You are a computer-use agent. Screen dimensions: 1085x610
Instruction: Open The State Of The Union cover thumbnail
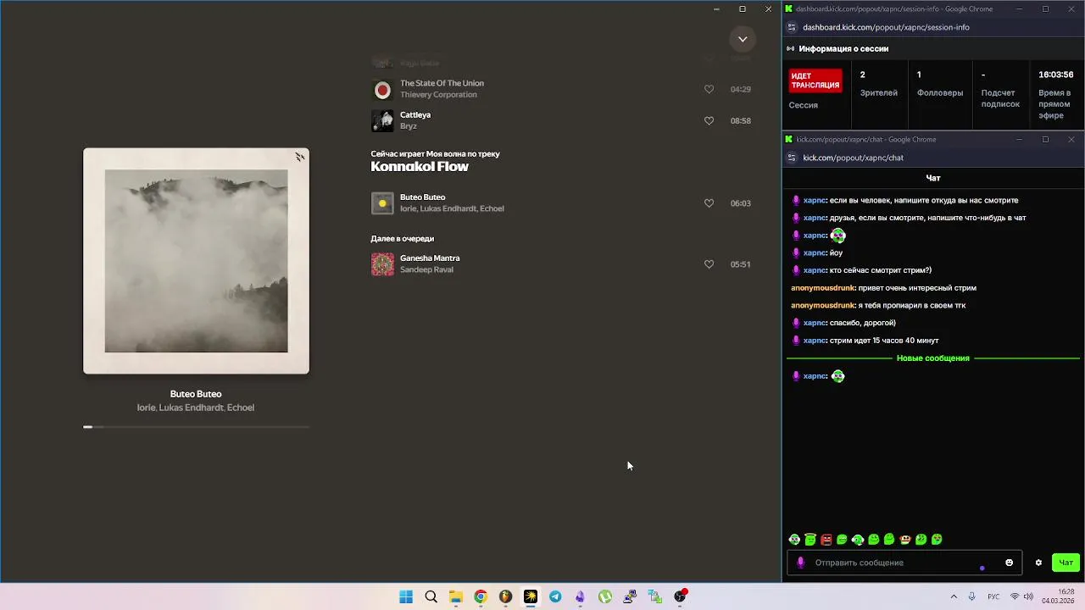pos(382,89)
